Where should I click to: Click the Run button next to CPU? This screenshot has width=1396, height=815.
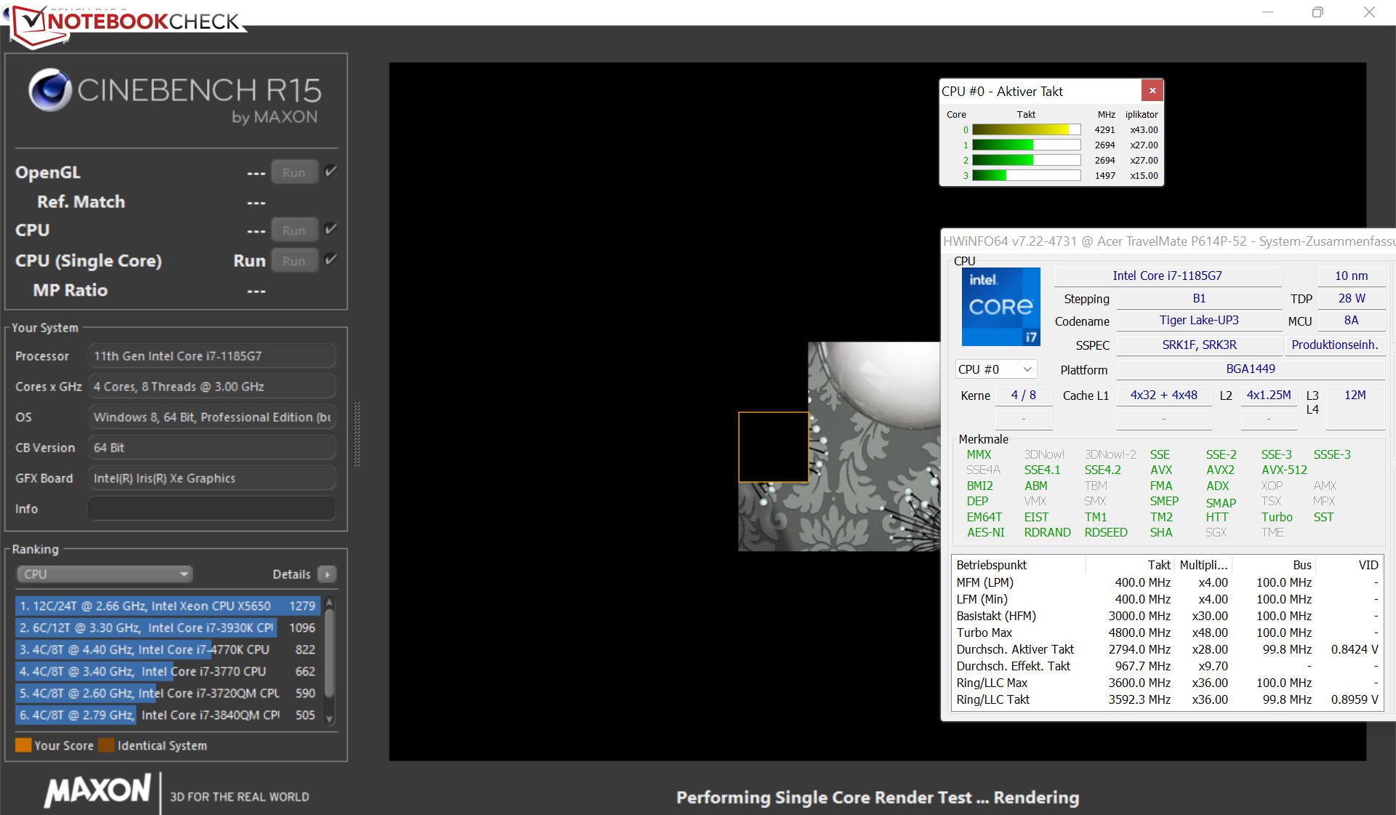(294, 230)
